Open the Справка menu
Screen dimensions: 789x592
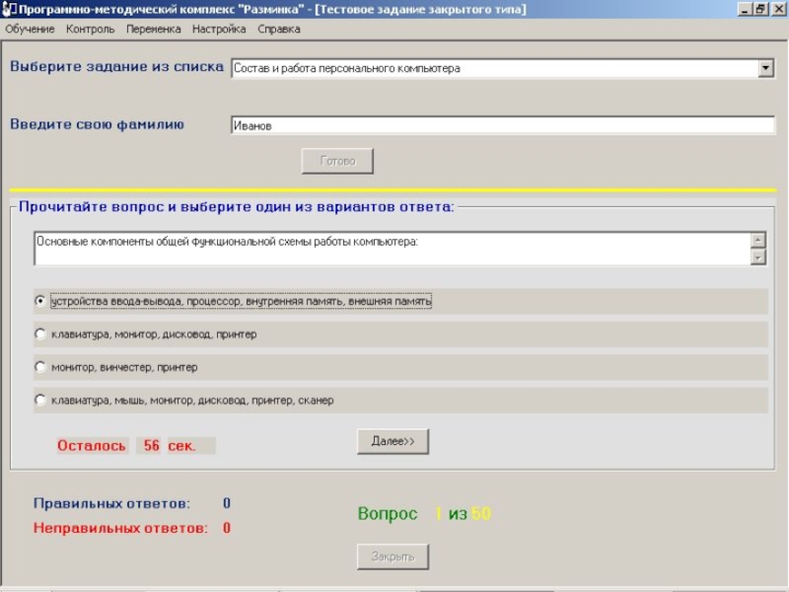coord(279,30)
